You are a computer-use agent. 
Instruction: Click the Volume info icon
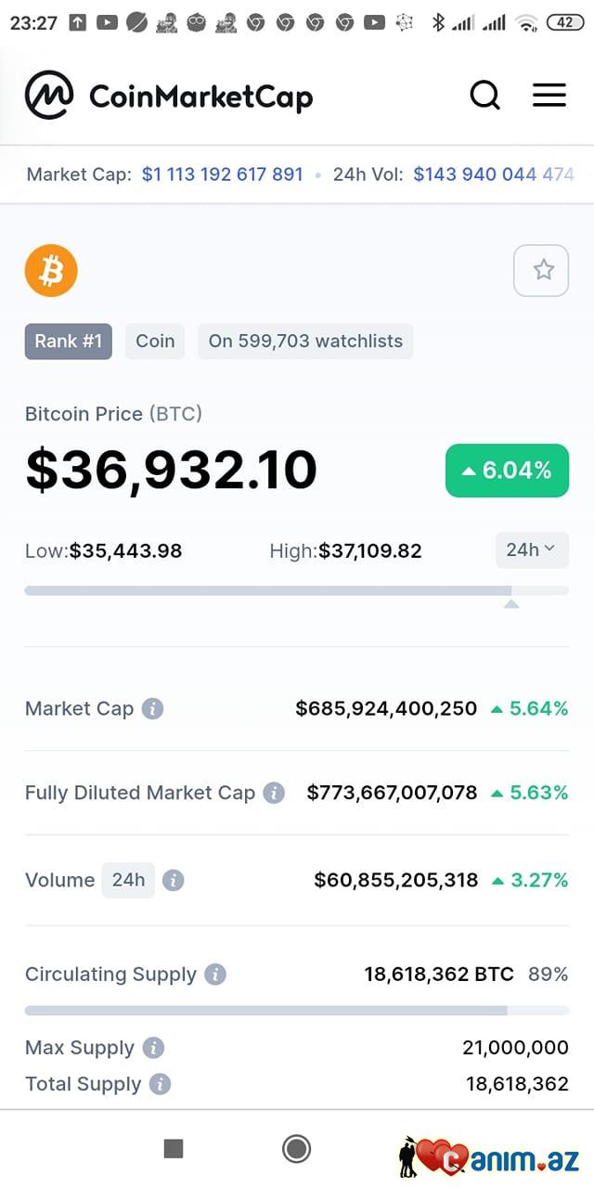click(173, 881)
